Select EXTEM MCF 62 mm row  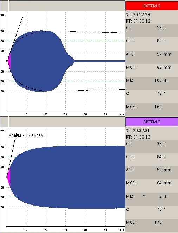(x=152, y=67)
